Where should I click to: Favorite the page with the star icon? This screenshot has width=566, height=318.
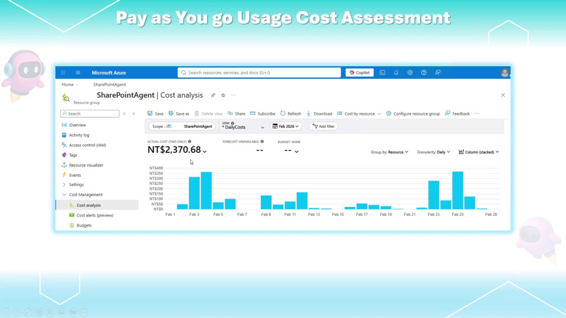tap(223, 95)
